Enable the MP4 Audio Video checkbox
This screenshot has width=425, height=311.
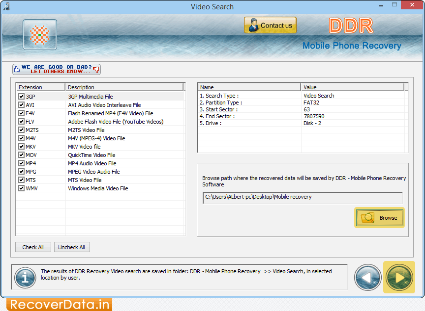(21, 163)
